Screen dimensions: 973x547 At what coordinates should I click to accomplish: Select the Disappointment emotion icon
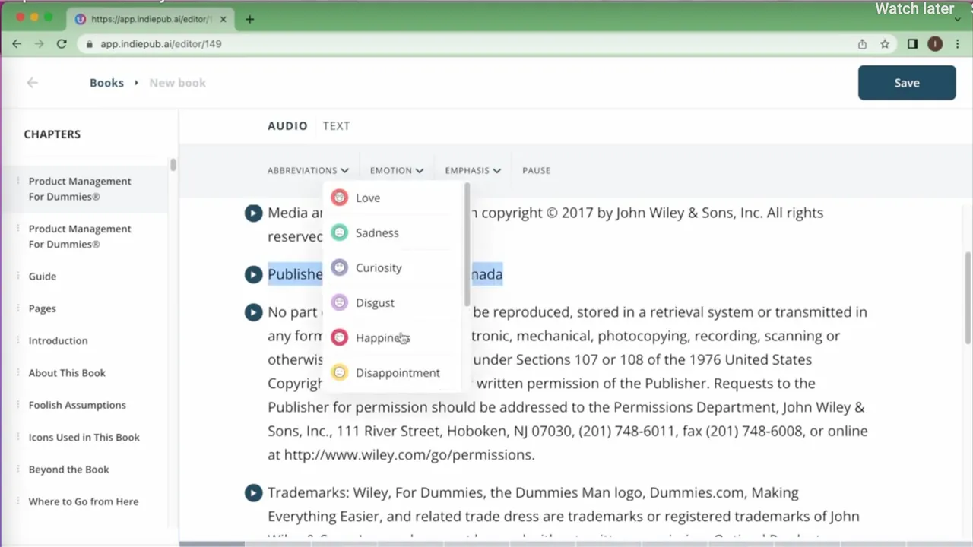[340, 372]
